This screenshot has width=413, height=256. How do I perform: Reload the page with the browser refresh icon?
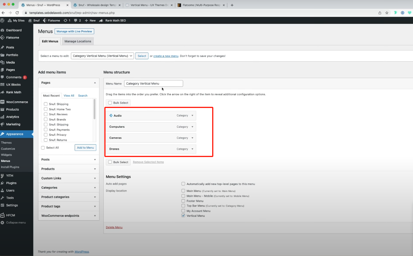coord(17,13)
